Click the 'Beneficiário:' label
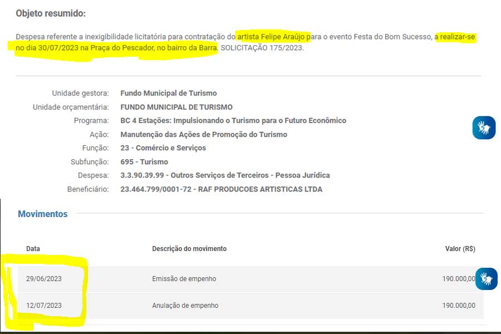This screenshot has width=501, height=334. (x=88, y=189)
